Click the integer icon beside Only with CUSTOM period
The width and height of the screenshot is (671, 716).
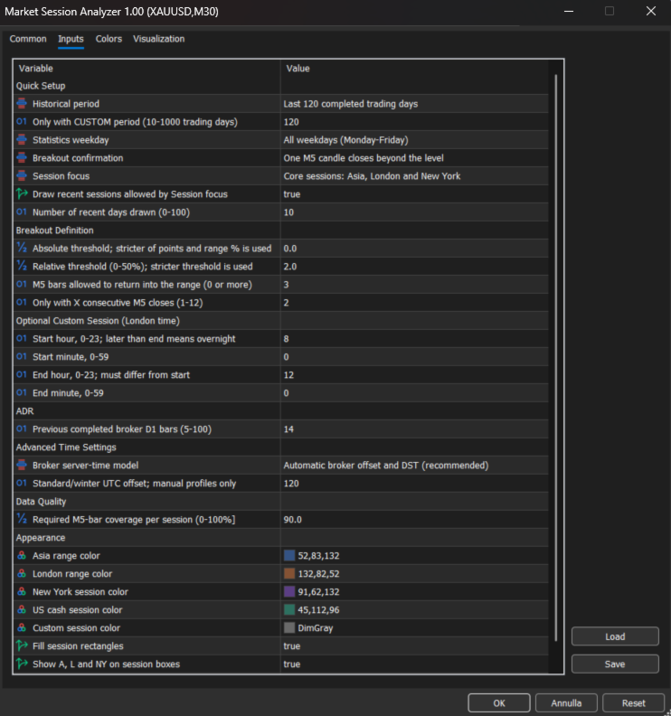click(22, 122)
